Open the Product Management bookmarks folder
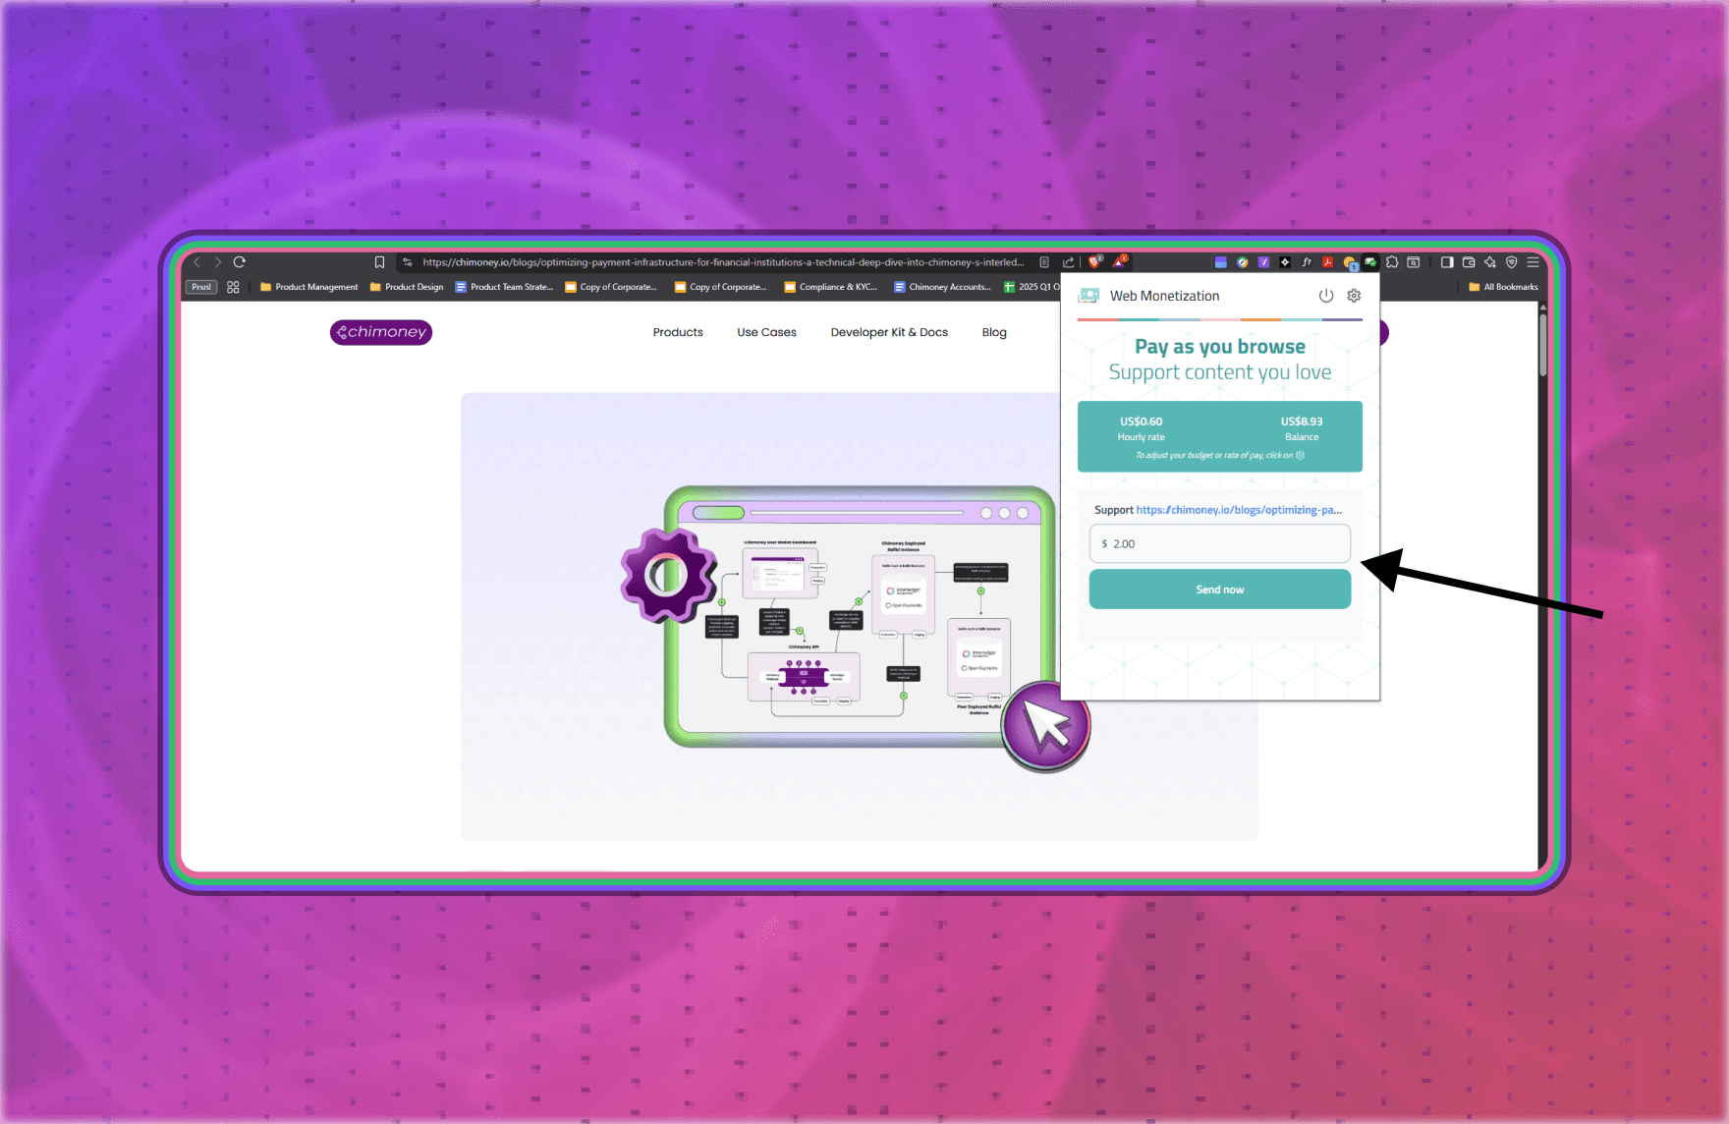The height and width of the screenshot is (1124, 1729). click(309, 287)
